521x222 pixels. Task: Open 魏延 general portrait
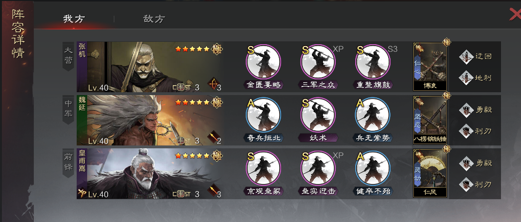(x=149, y=120)
